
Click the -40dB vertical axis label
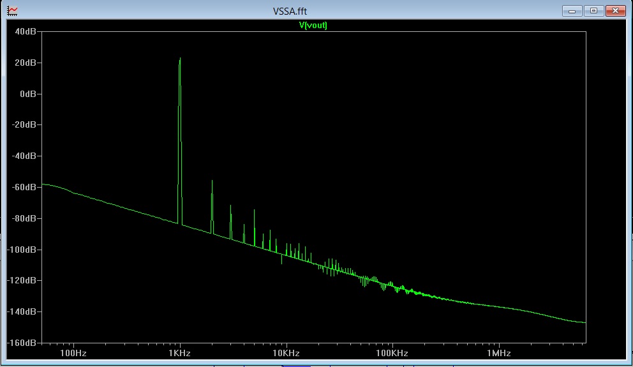coord(24,156)
